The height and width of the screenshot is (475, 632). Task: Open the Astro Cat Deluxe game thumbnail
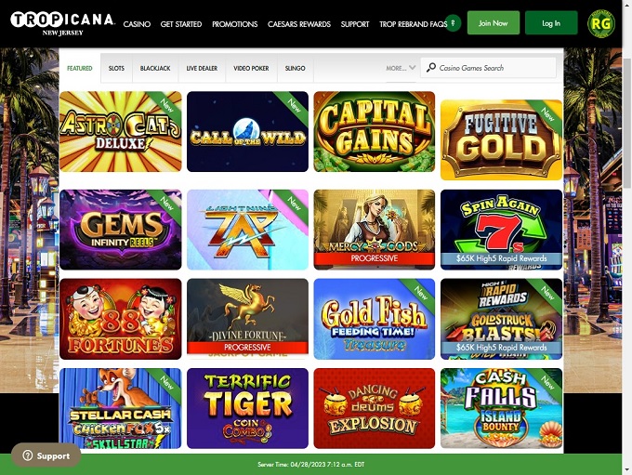[121, 131]
